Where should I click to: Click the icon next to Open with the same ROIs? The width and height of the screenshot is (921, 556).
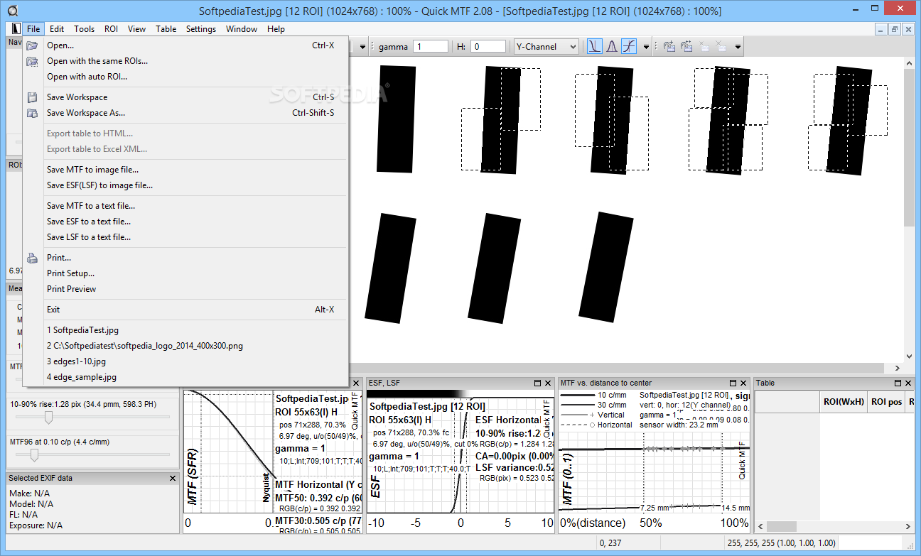point(32,61)
